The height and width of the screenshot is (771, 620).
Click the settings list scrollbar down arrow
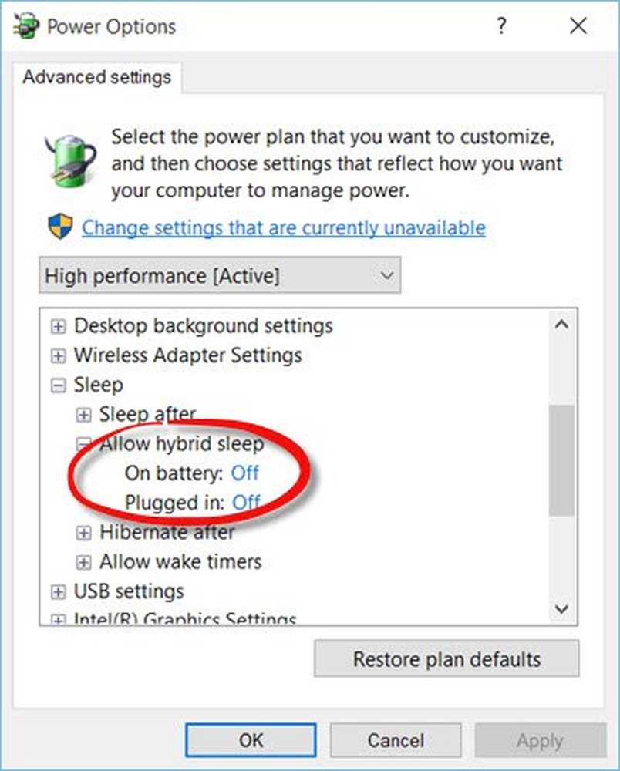coord(562,608)
